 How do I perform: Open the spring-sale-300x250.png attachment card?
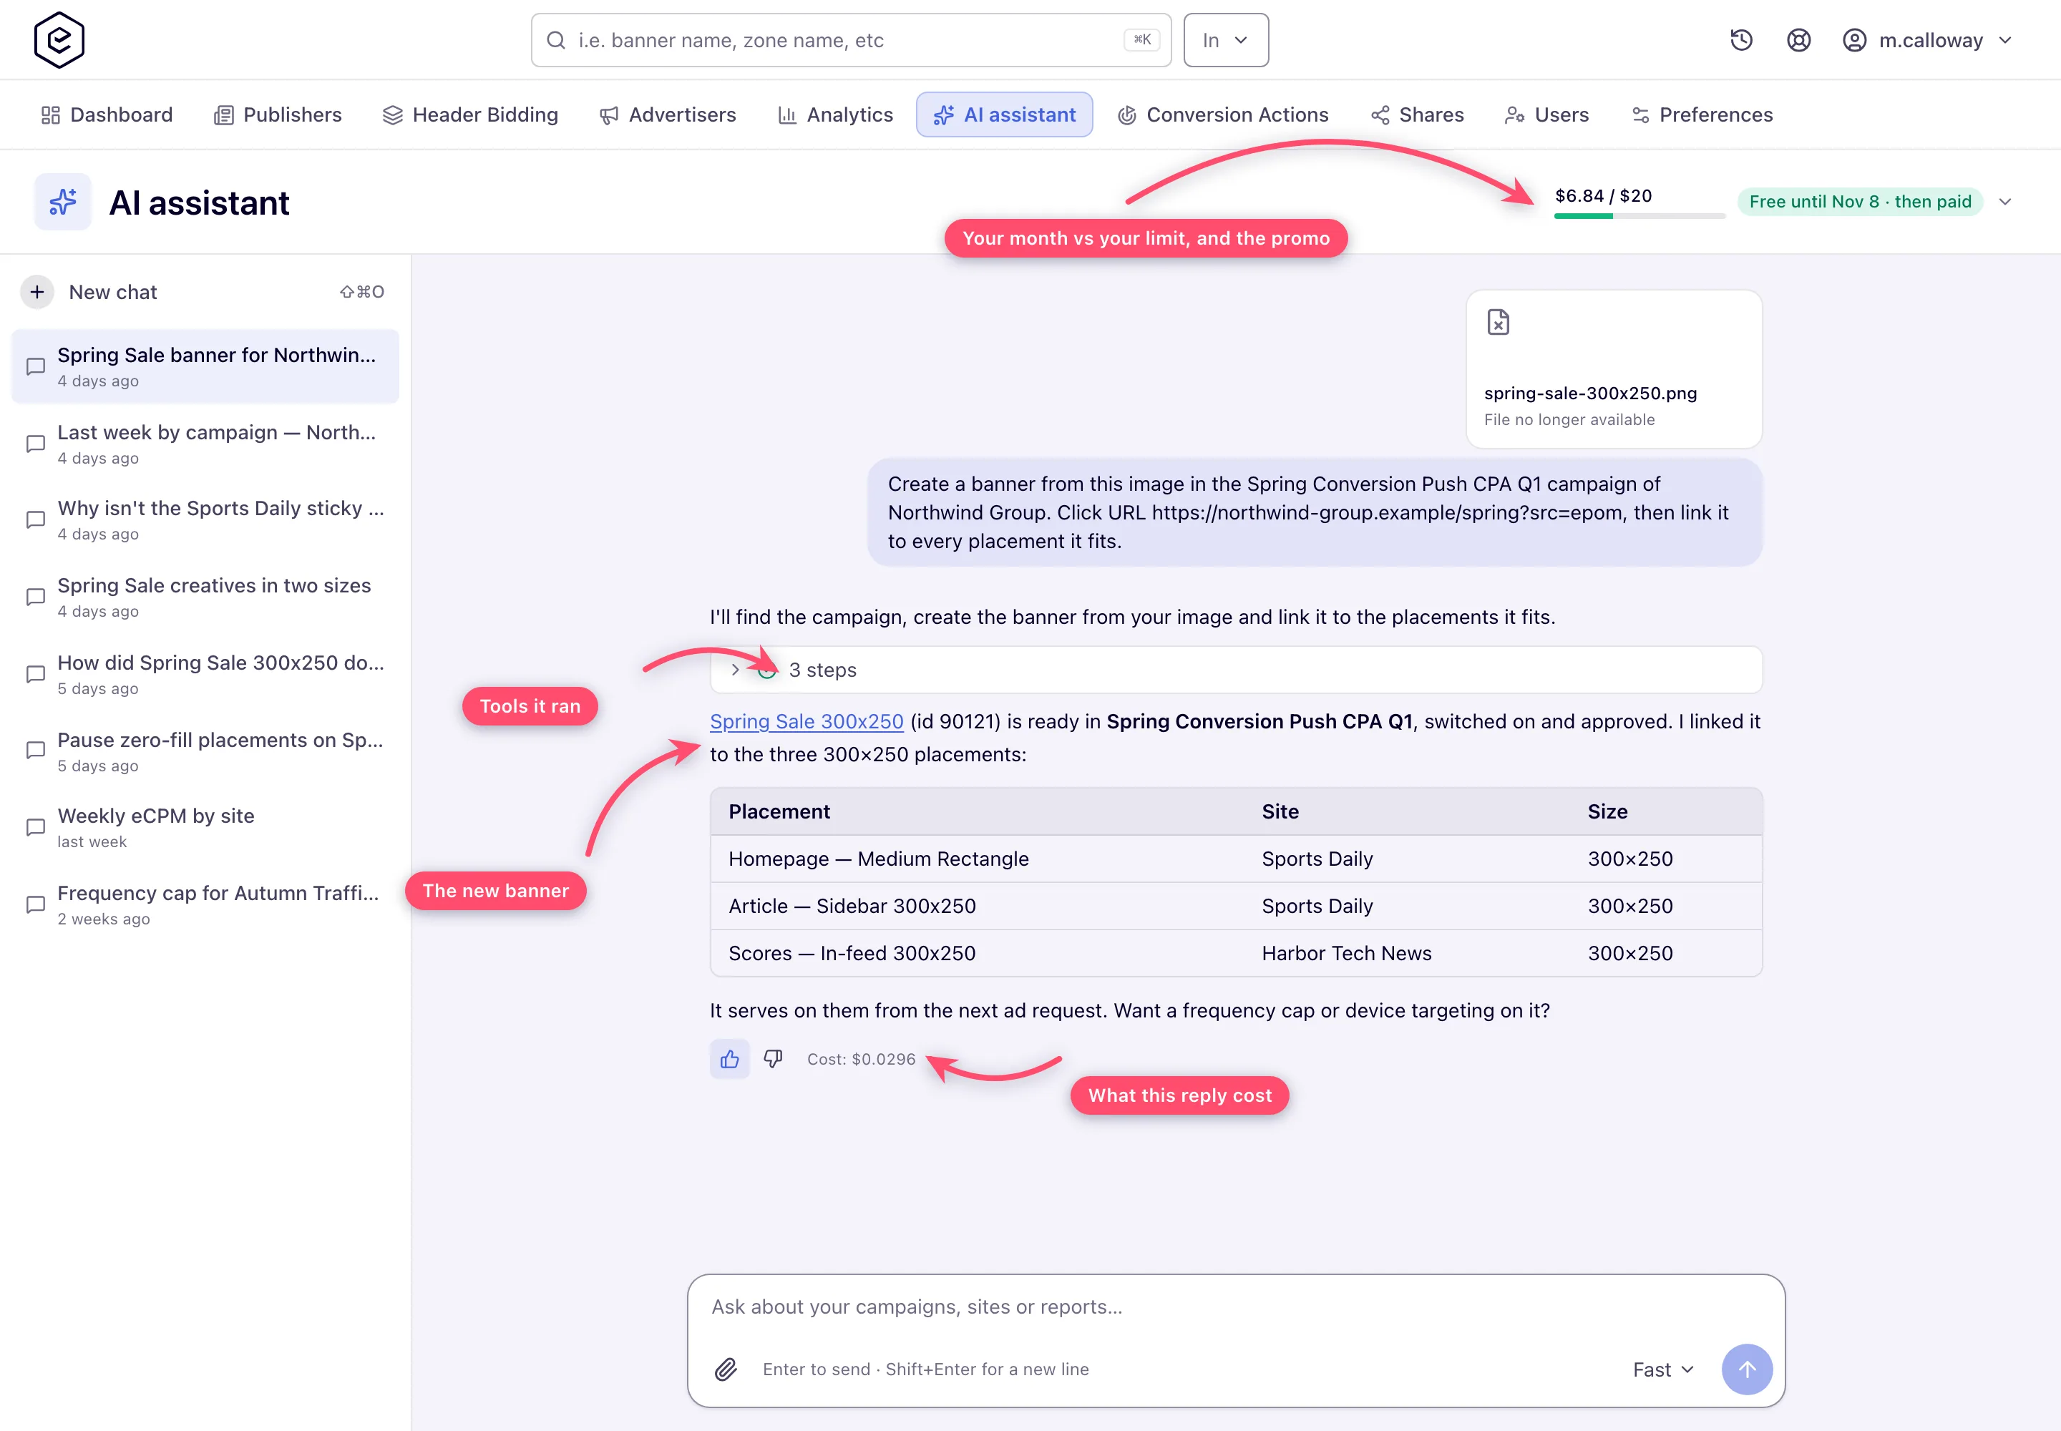click(1614, 368)
